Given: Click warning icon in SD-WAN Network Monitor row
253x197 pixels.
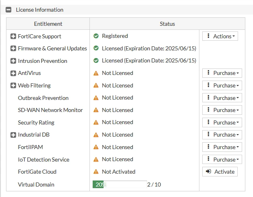Looking at the screenshot, I should coord(96,110).
